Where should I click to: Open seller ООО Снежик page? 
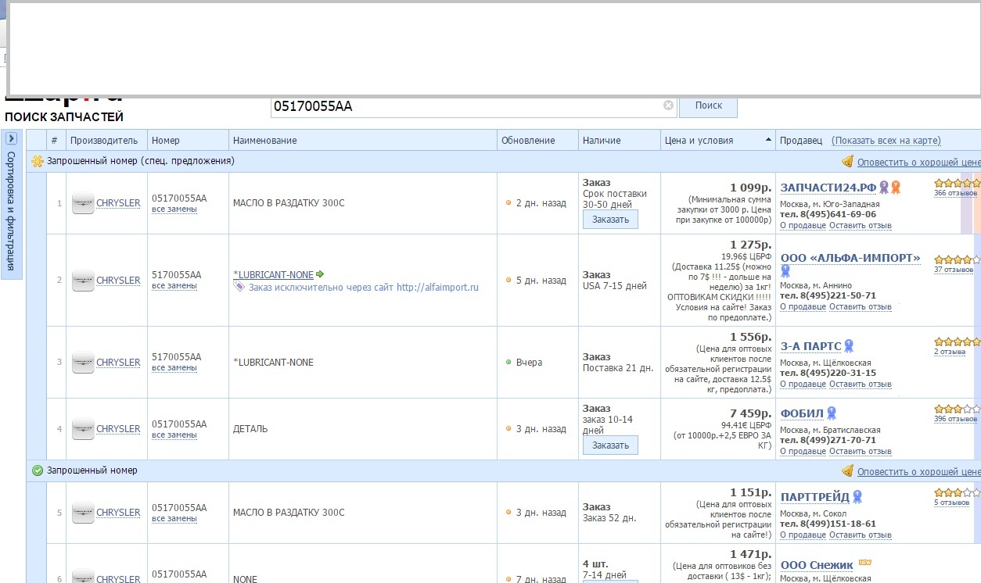point(817,565)
